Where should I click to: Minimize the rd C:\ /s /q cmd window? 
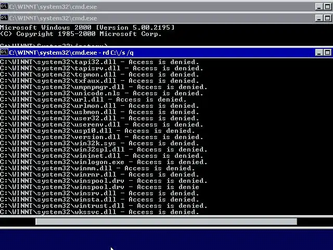coord(319,53)
